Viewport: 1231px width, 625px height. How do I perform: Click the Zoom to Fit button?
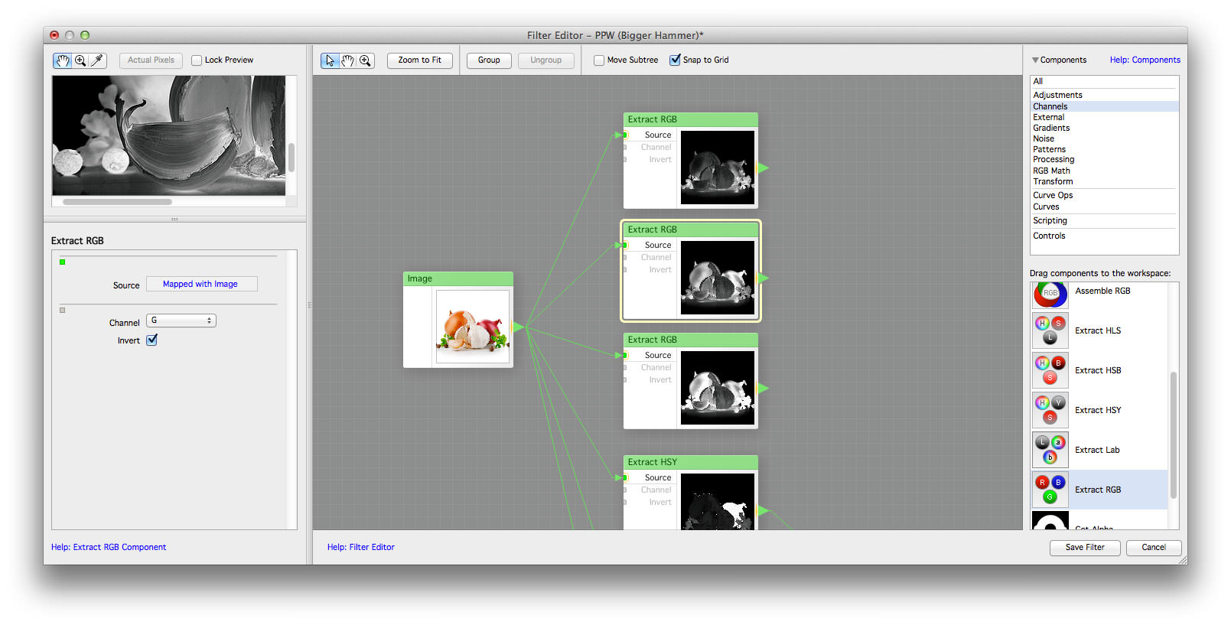tap(419, 60)
